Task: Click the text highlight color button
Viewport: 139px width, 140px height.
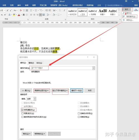Action: (x=14, y=15)
